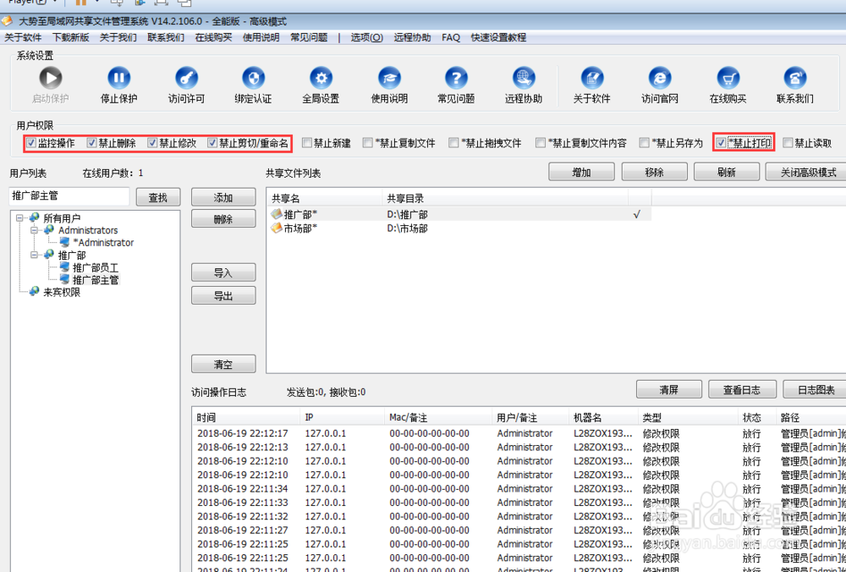Open 访问许可 access permissions
Screen dimensions: 846x572
click(186, 79)
